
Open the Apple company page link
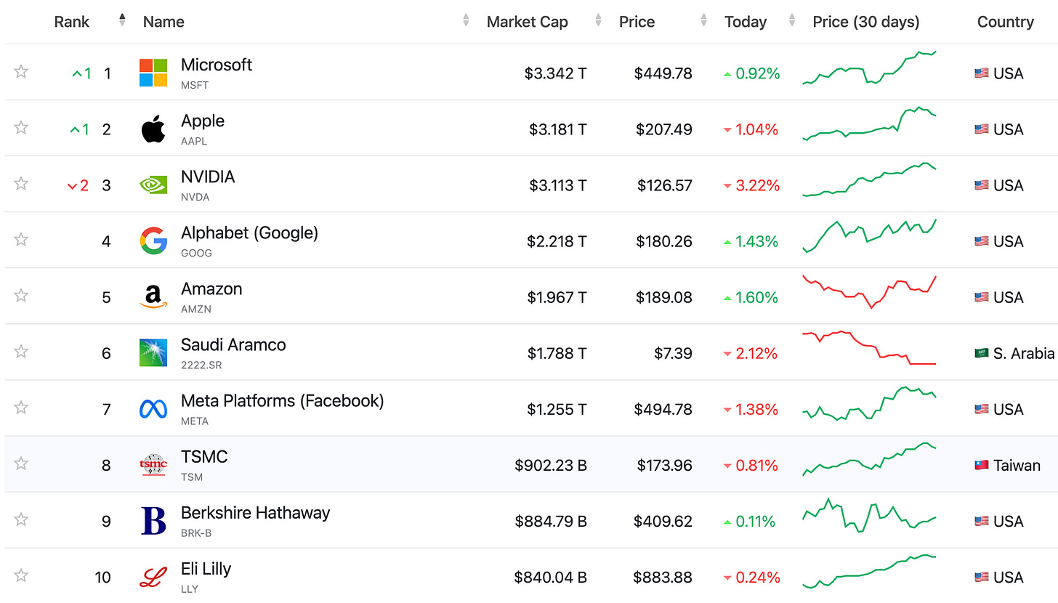pos(203,121)
